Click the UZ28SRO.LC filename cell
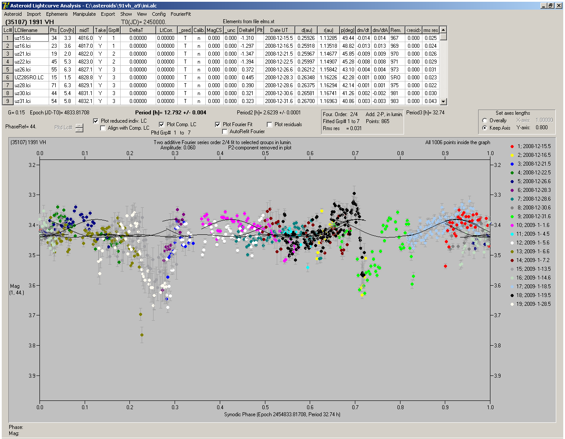Image resolution: width=565 pixels, height=439 pixels. [x=31, y=78]
